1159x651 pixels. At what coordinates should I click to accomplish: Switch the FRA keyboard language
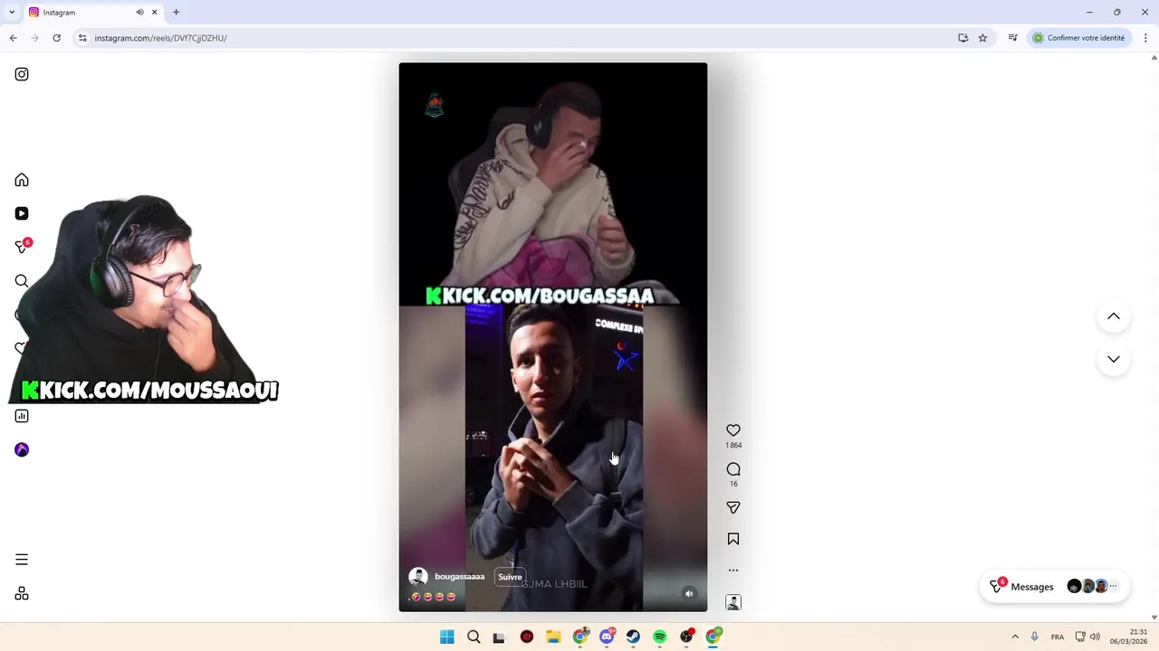point(1058,637)
